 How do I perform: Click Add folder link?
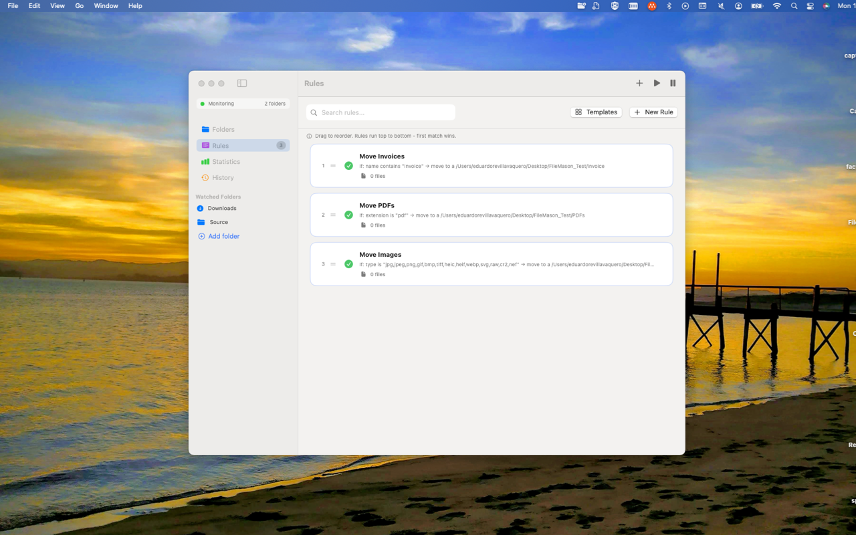tap(223, 236)
